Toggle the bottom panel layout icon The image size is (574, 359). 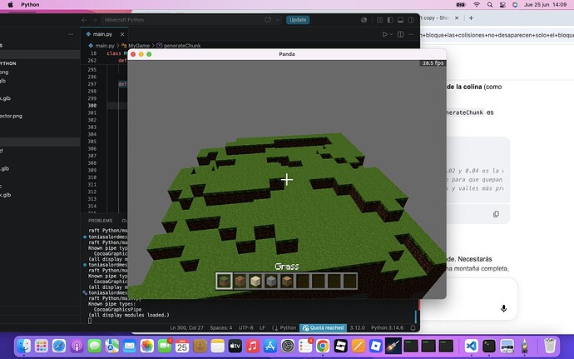click(x=400, y=20)
